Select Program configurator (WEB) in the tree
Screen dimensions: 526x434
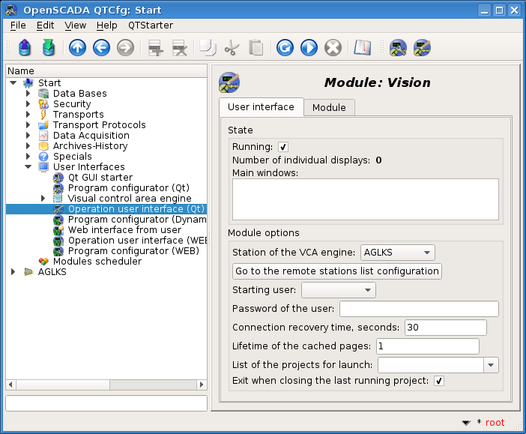(x=133, y=251)
